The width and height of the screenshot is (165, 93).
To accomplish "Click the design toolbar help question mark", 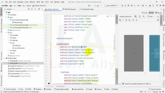I will [x=158, y=20].
